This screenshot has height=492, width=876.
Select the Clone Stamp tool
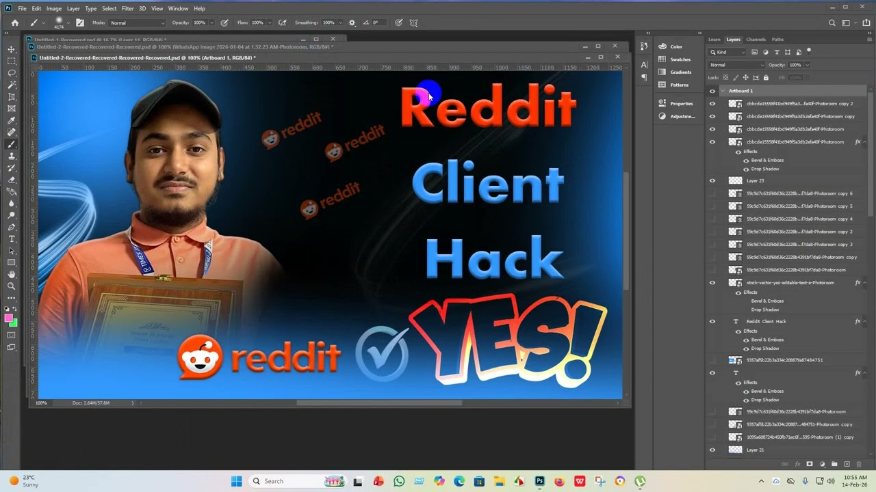click(12, 156)
